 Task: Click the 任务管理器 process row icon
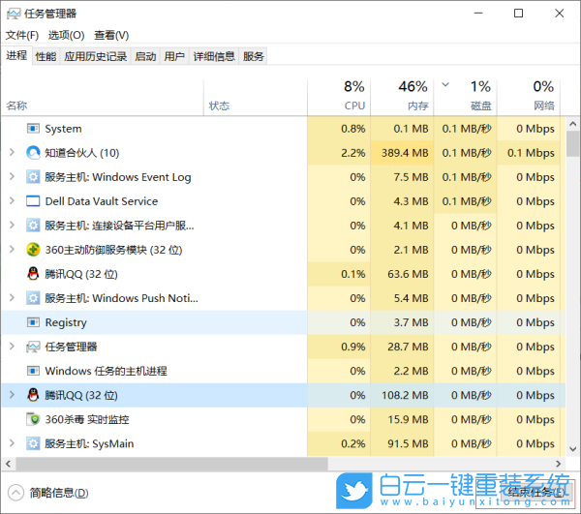33,347
